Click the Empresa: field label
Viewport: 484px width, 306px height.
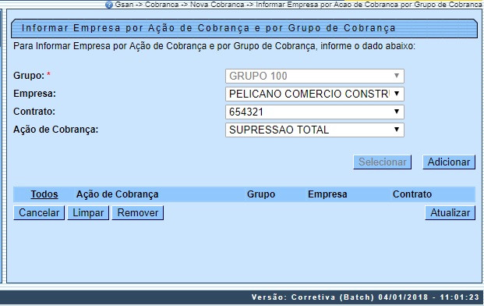(34, 94)
